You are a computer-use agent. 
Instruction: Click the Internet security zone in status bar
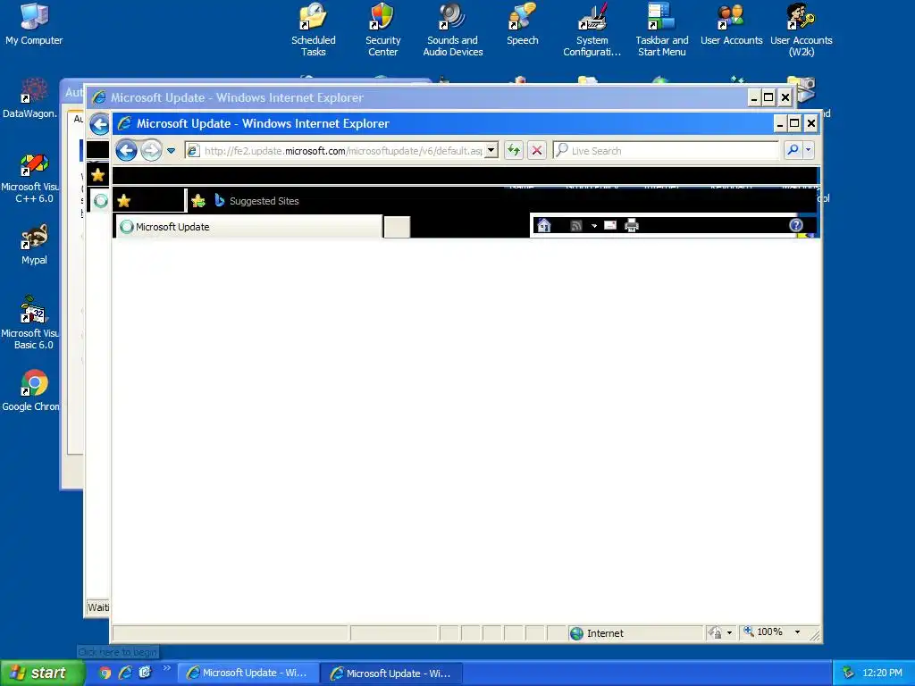point(635,633)
